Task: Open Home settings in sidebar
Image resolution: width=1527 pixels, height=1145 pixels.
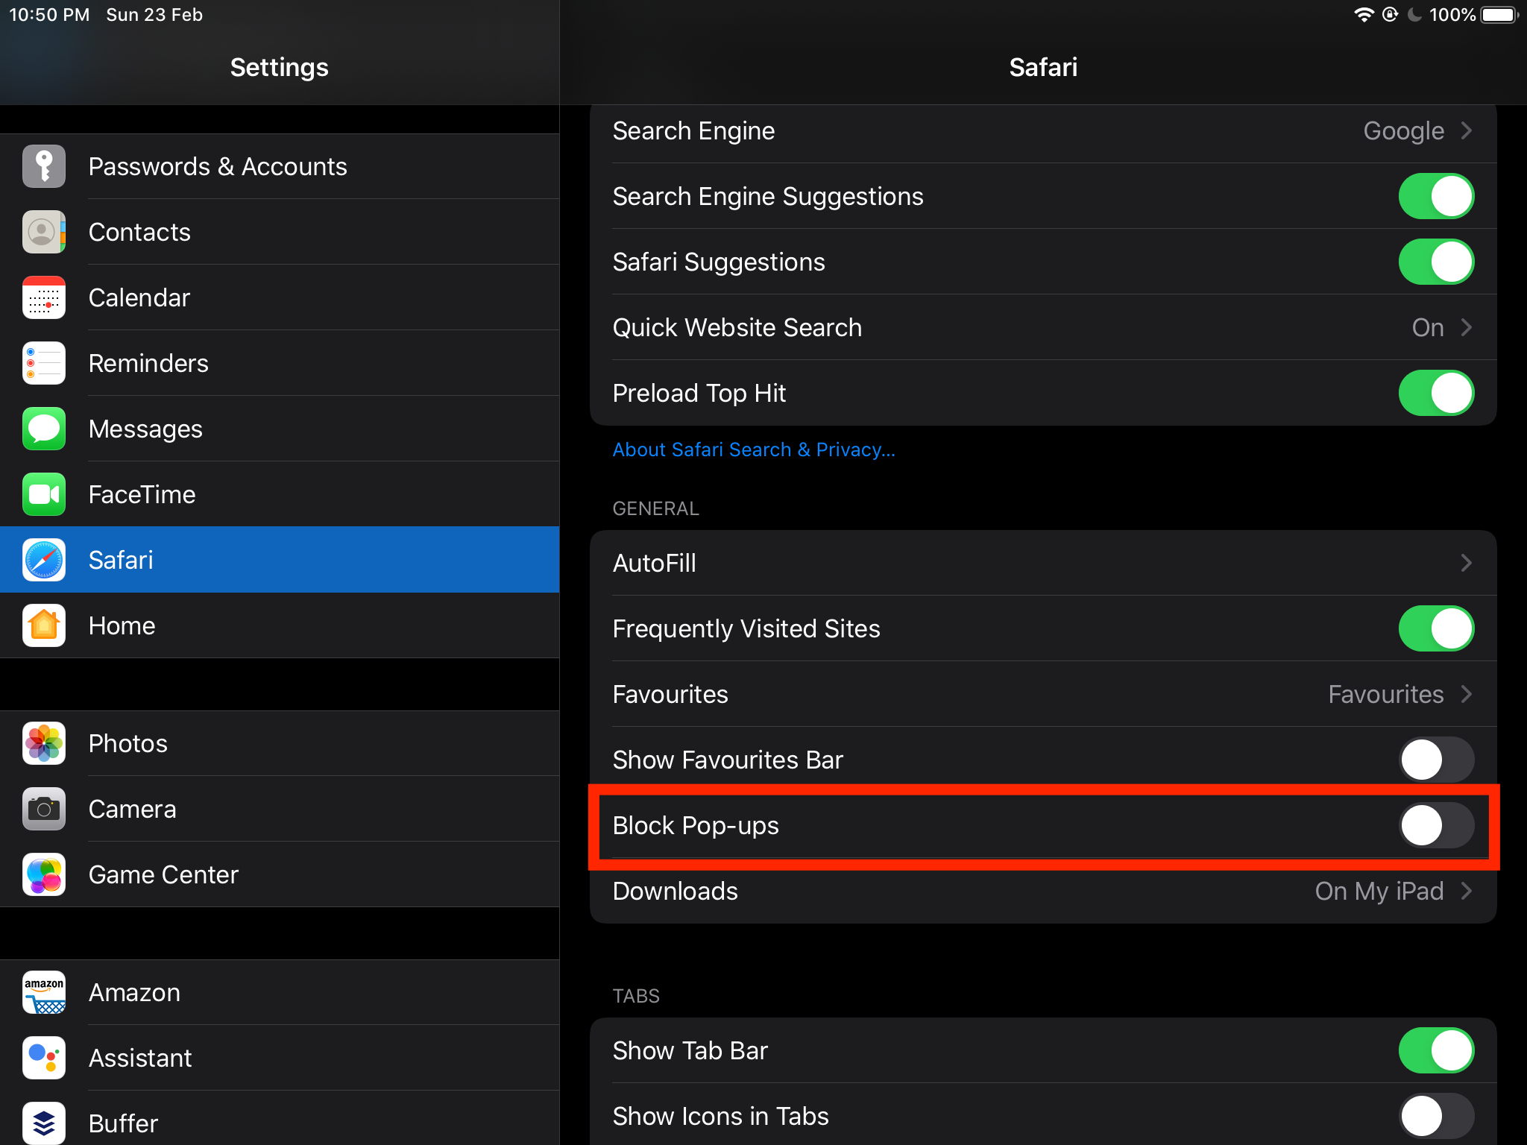Action: click(122, 625)
